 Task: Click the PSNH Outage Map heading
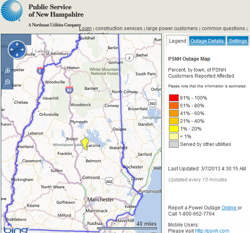[x=189, y=59]
